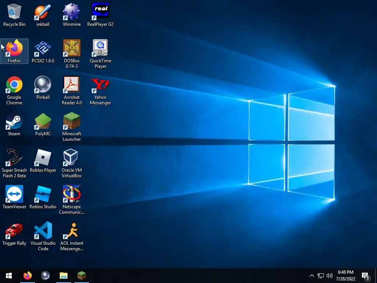Select the Pinball desktop shortcut
The image size is (377, 283).
click(x=43, y=88)
